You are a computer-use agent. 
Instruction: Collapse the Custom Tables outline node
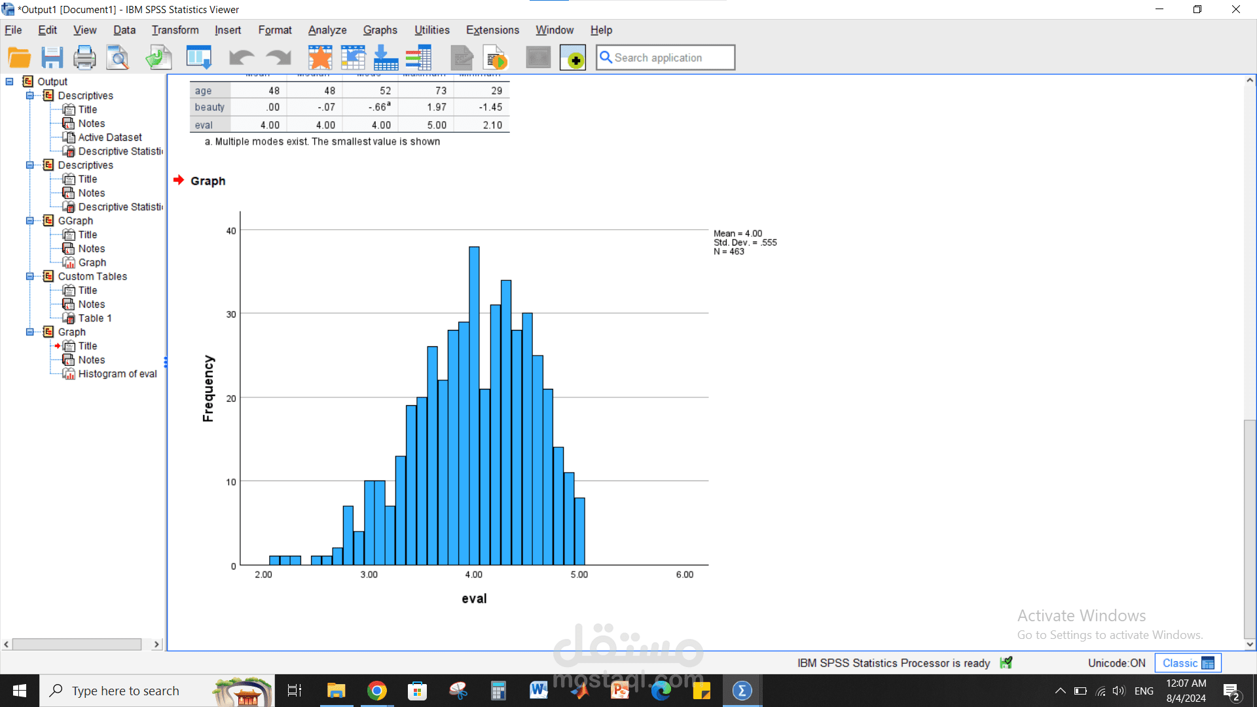pyautogui.click(x=29, y=276)
